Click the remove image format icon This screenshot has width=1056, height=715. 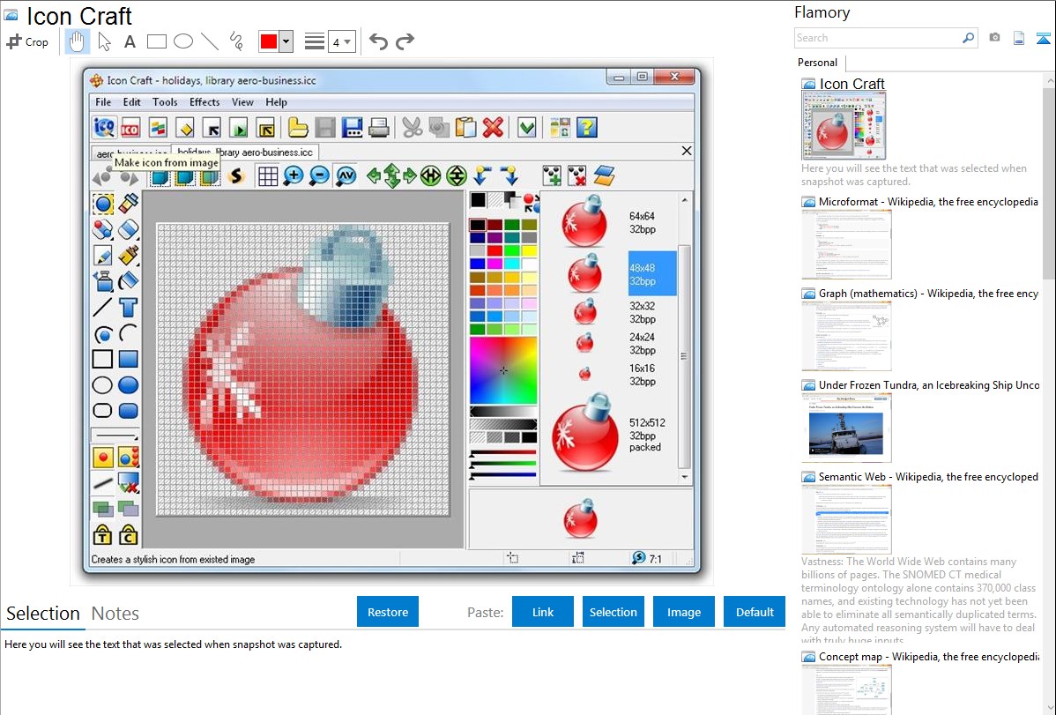577,176
